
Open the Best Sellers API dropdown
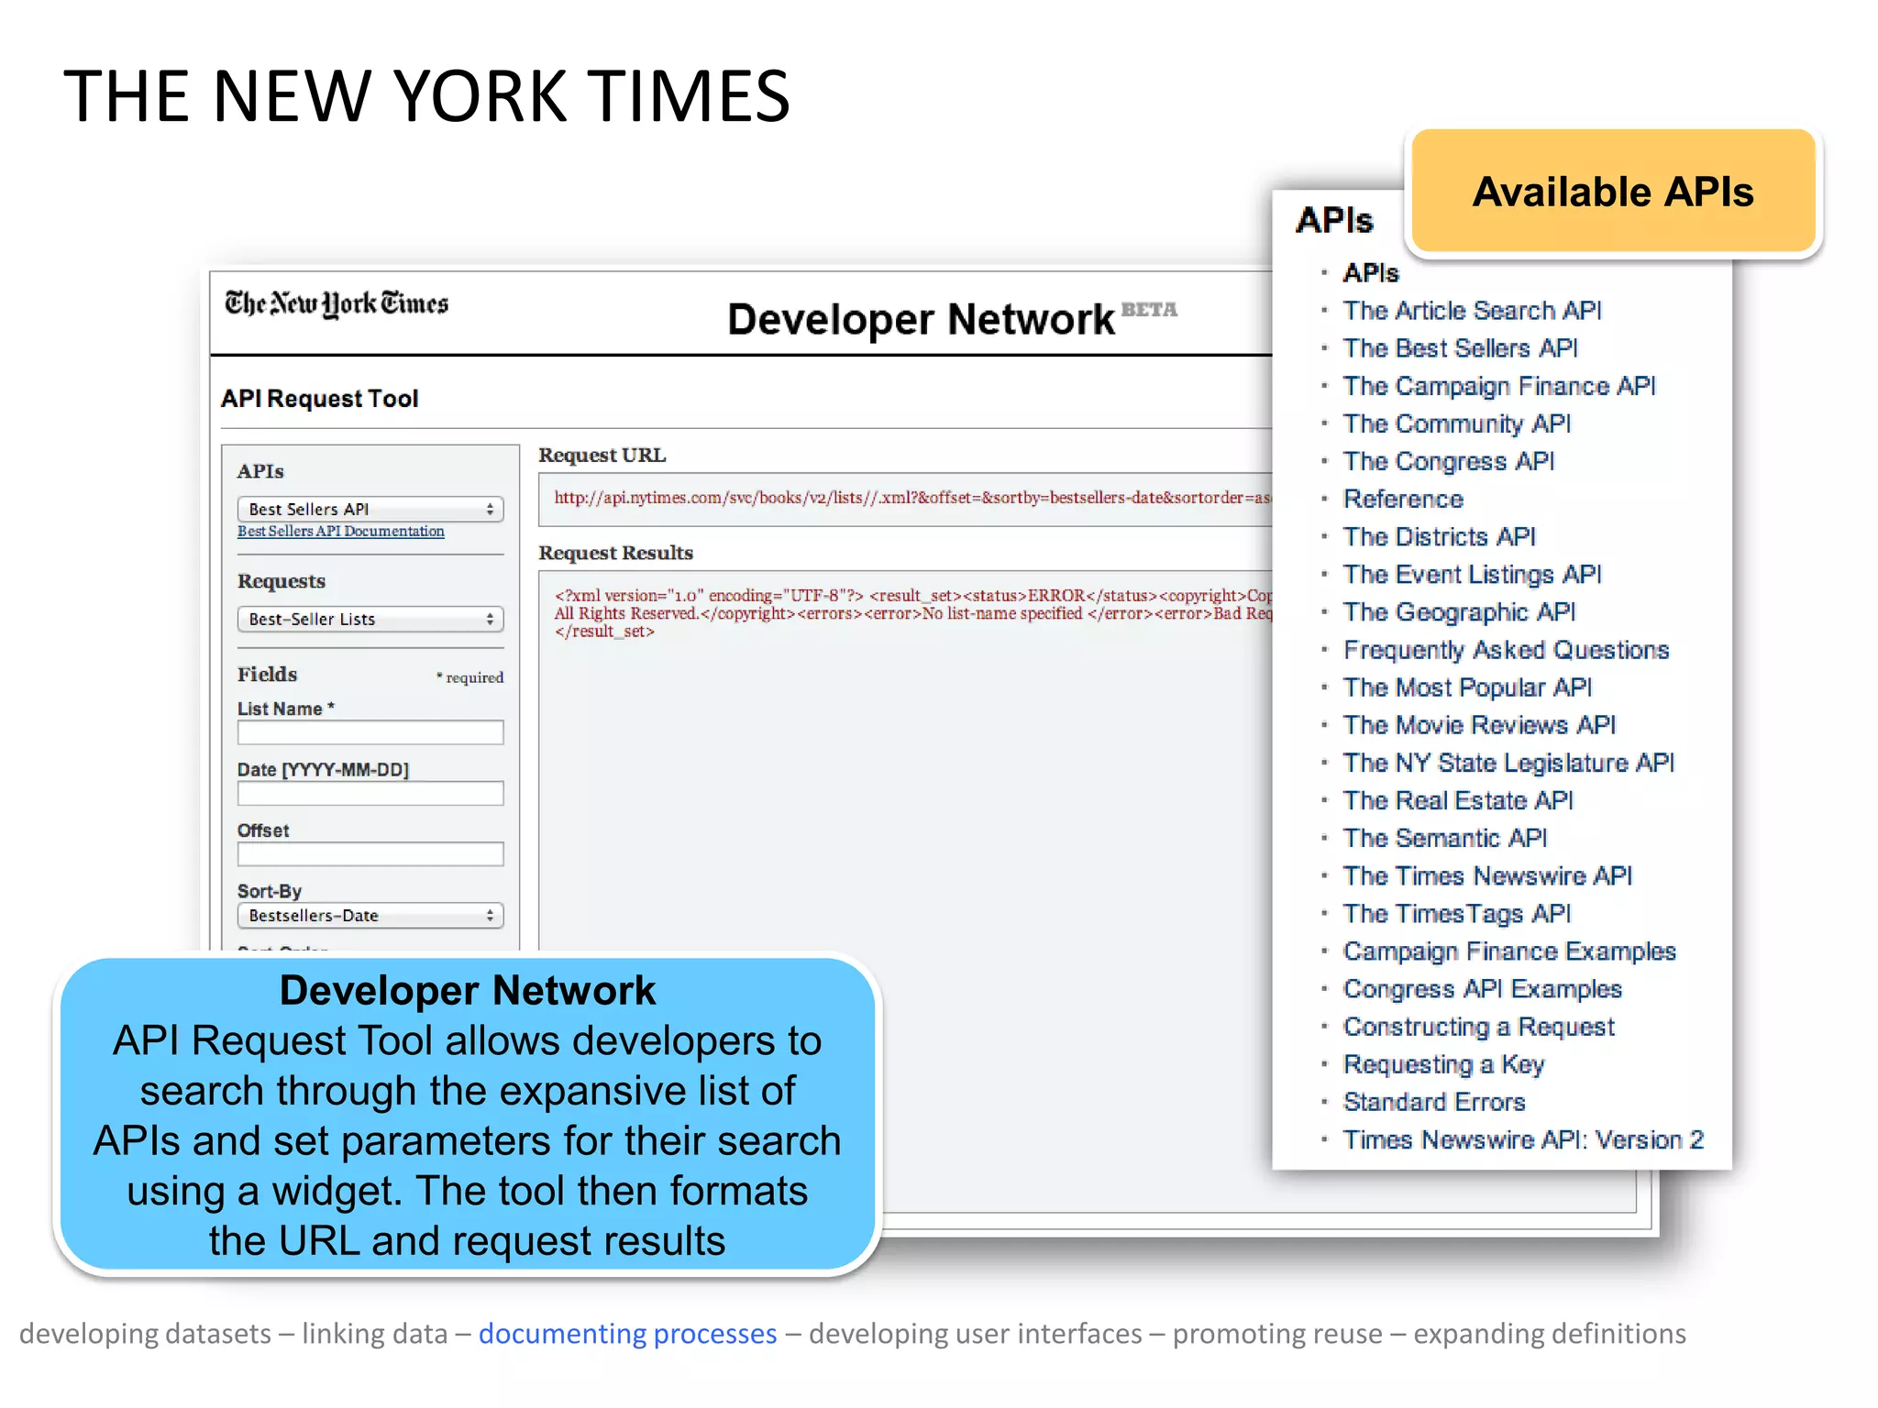point(370,509)
